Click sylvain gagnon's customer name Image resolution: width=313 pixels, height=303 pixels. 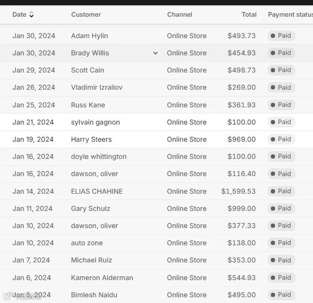point(95,122)
